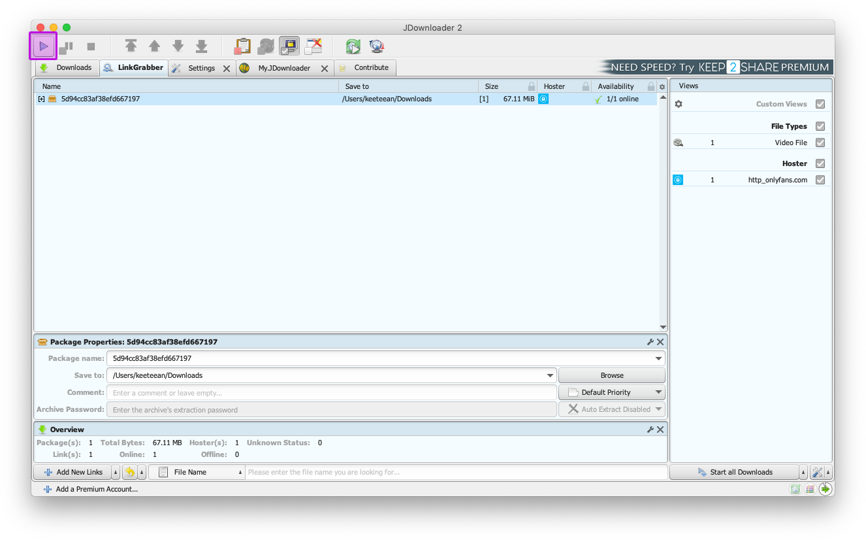
Task: Click the Comment input field
Action: (x=332, y=393)
